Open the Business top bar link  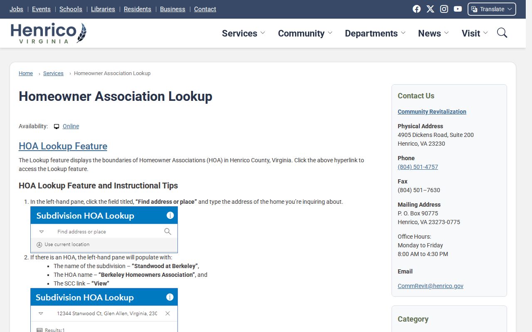[x=172, y=9]
